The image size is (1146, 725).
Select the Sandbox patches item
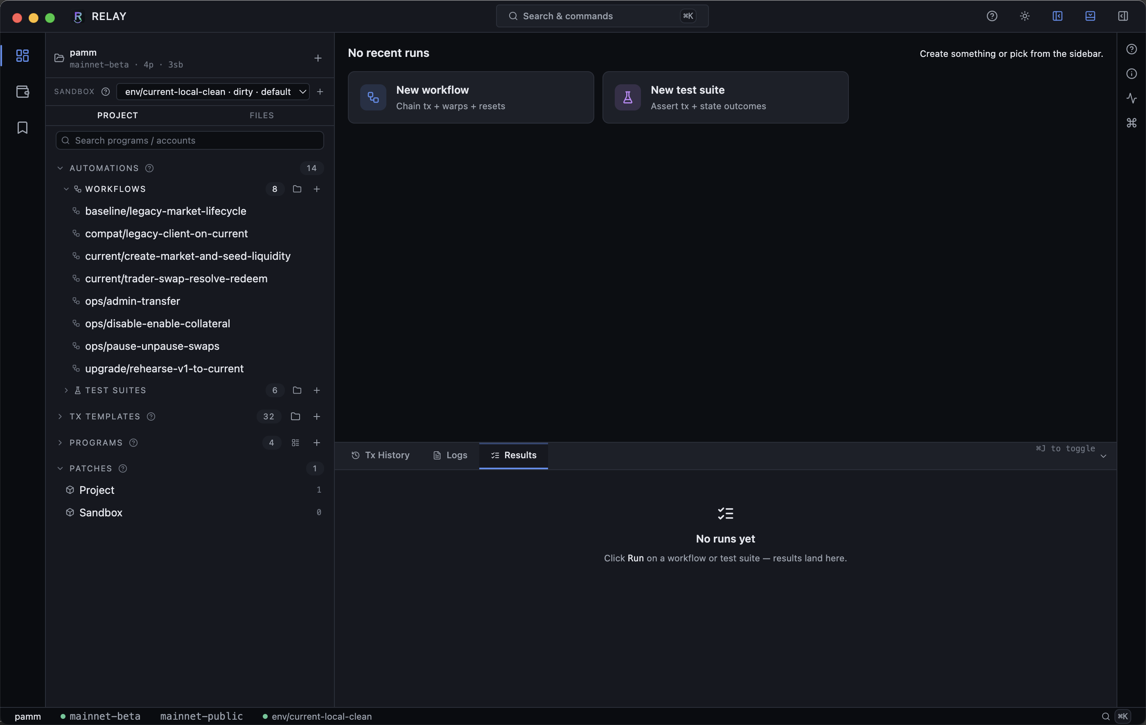[x=190, y=512]
